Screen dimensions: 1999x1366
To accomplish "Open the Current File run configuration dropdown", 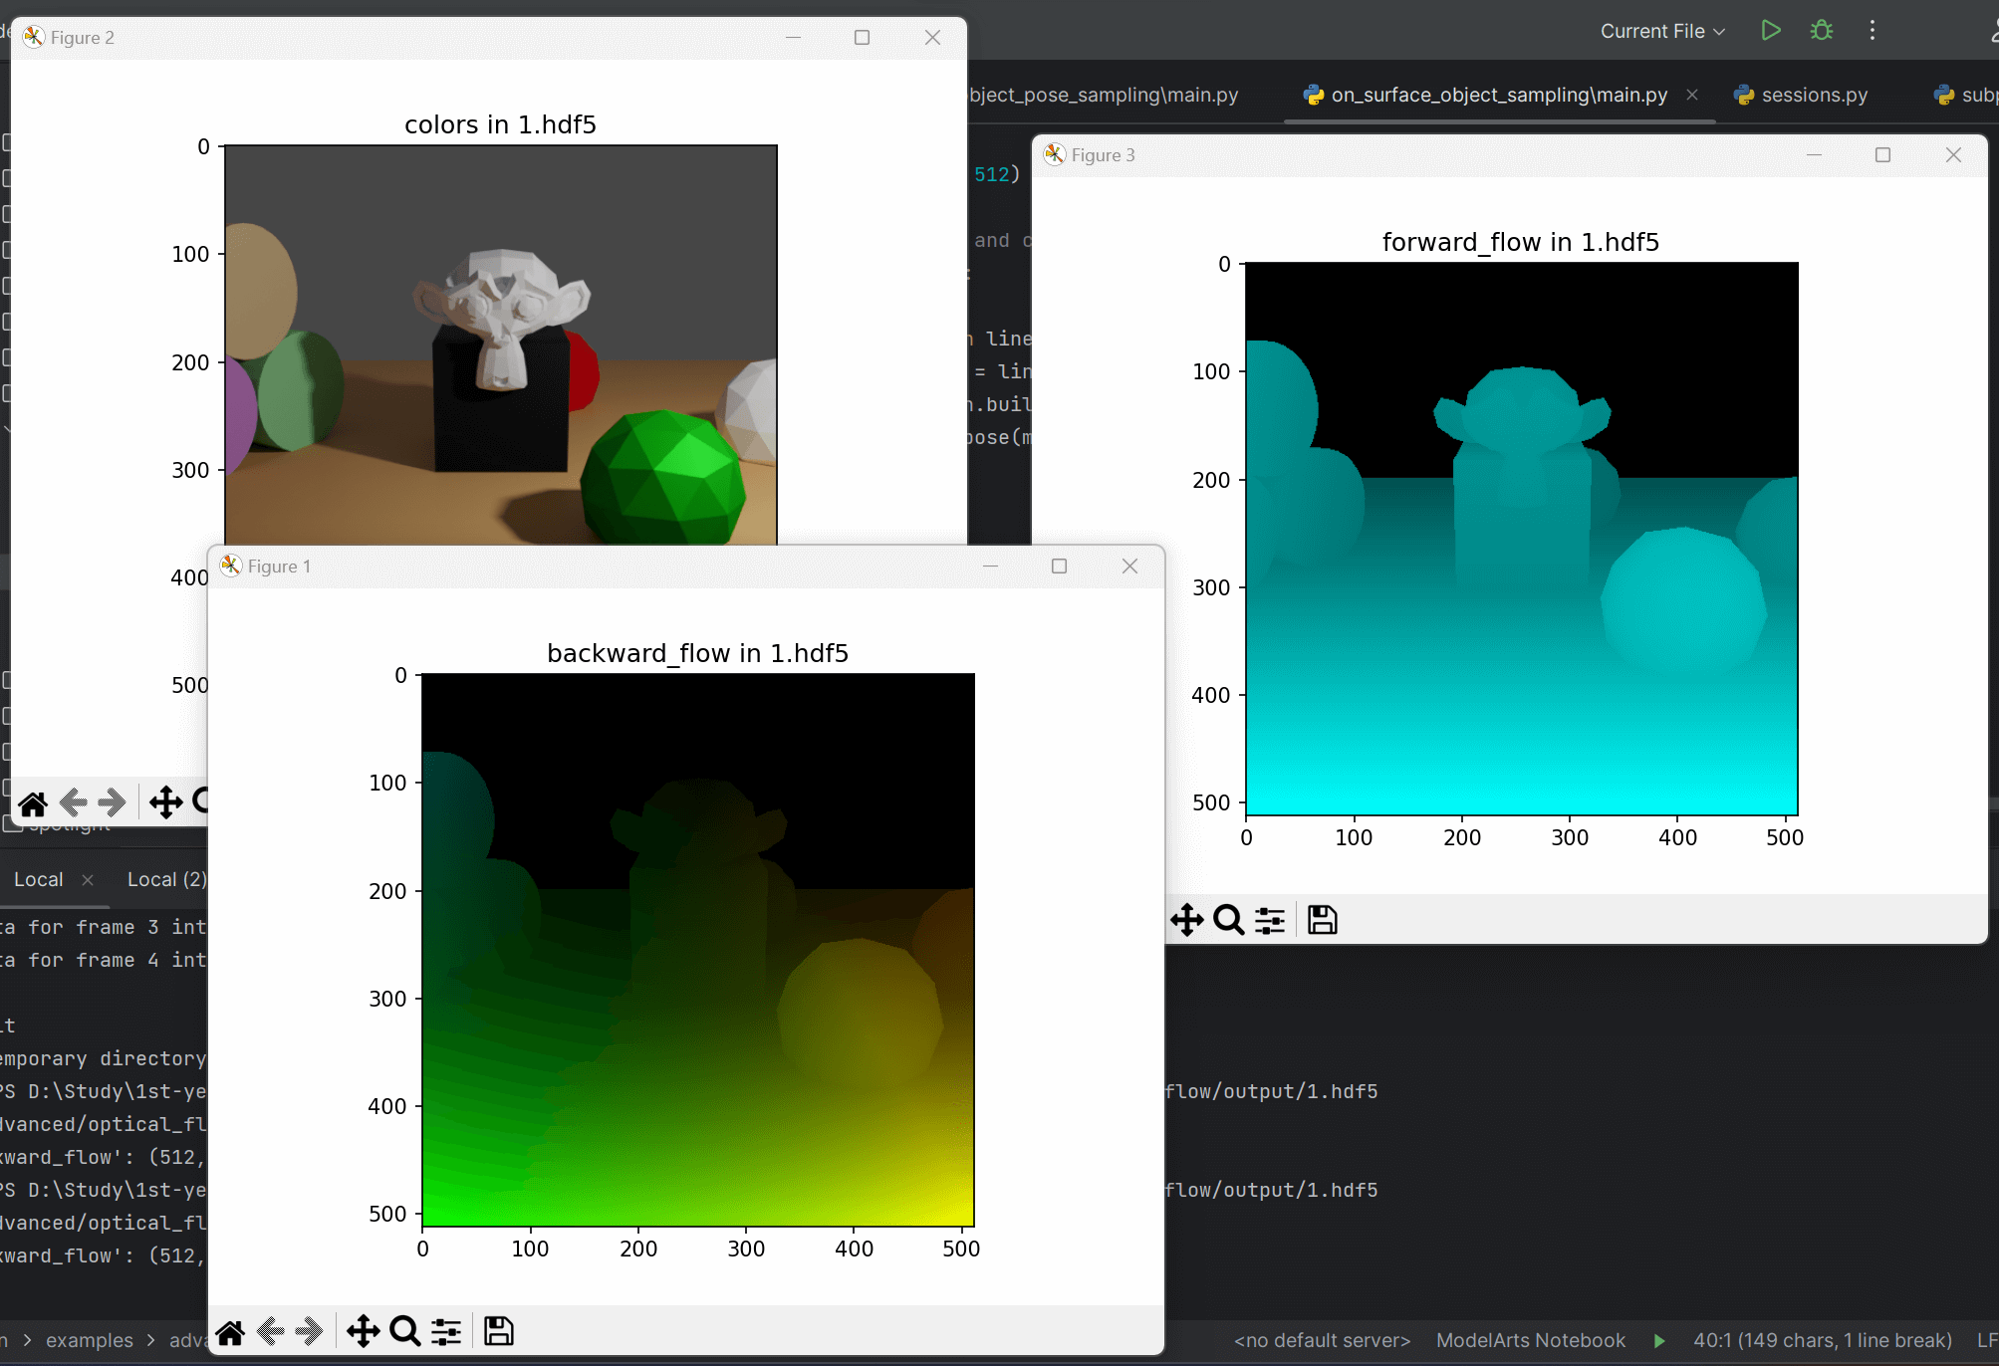I will [x=1662, y=31].
